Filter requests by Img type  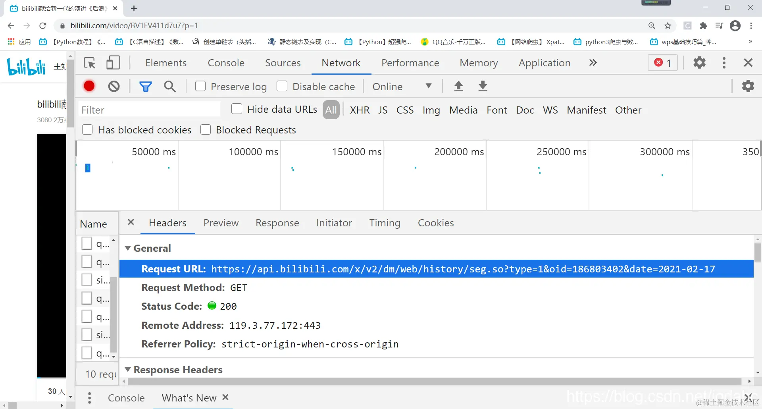431,110
